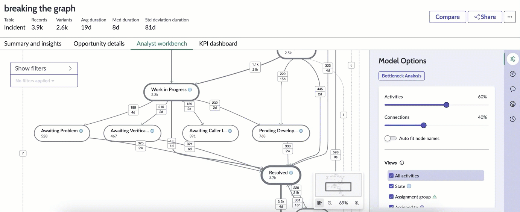Click the 1.1k 21h connection label
This screenshot has height=212, width=520.
click(x=255, y=67)
